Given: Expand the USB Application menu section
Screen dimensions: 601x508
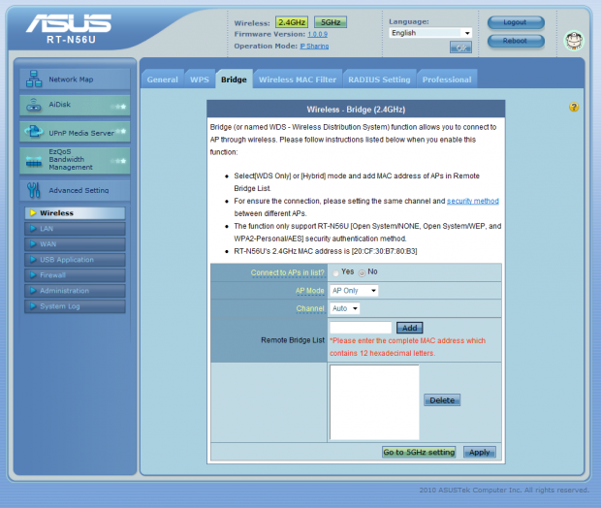Looking at the screenshot, I should 76,260.
